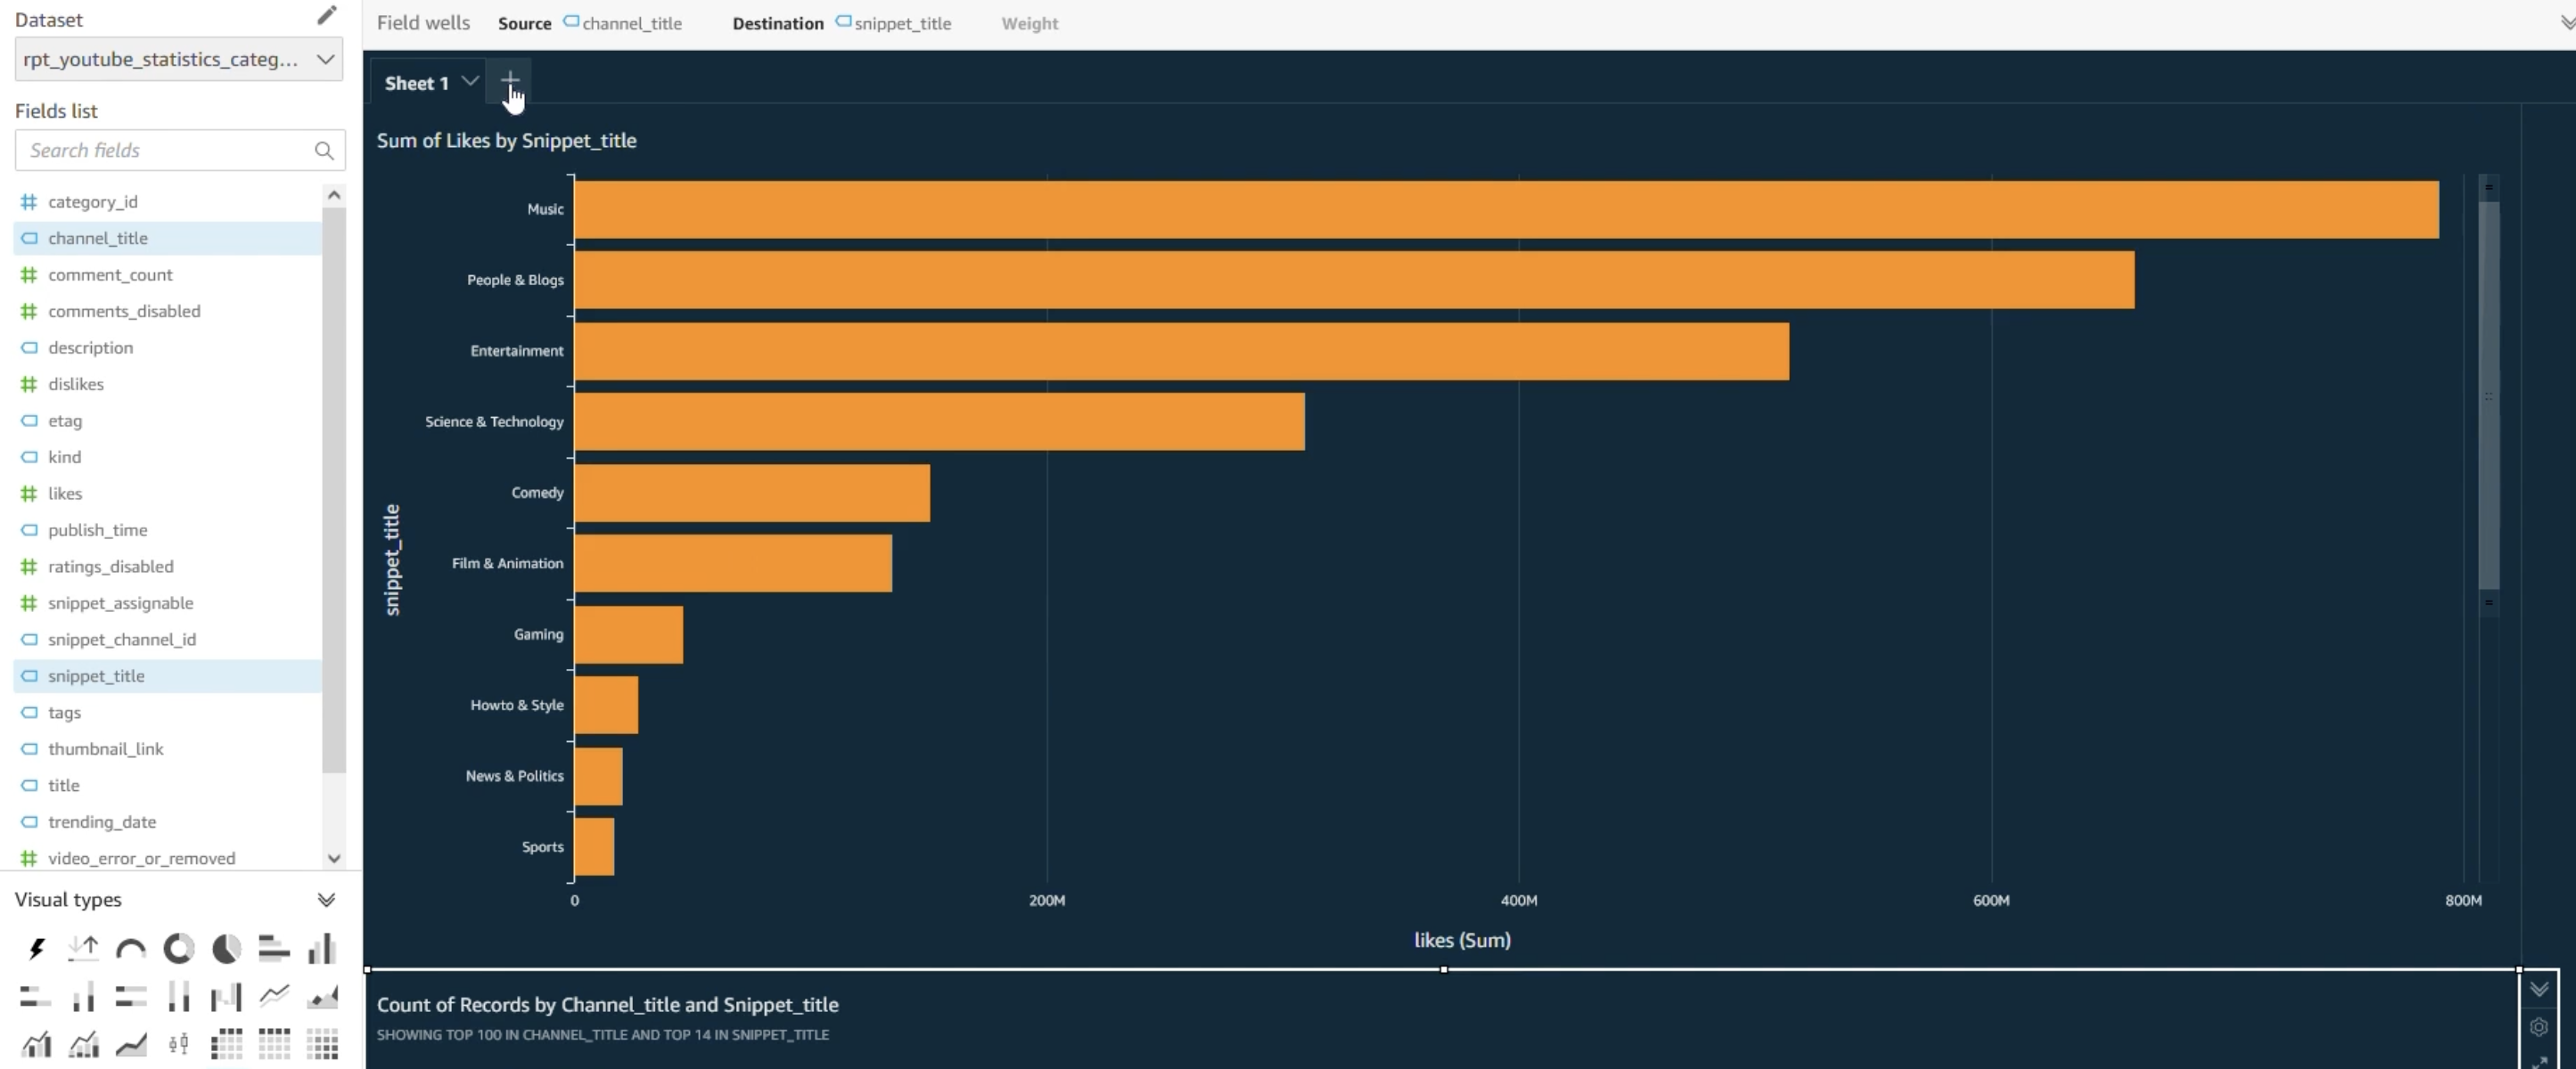Select the pivot table visual type
The height and width of the screenshot is (1069, 2576).
226,1043
